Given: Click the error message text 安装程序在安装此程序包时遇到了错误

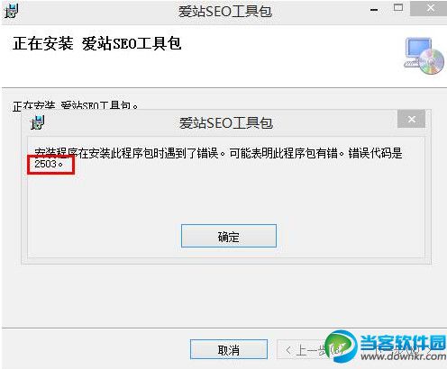Looking at the screenshot, I should 126,153.
